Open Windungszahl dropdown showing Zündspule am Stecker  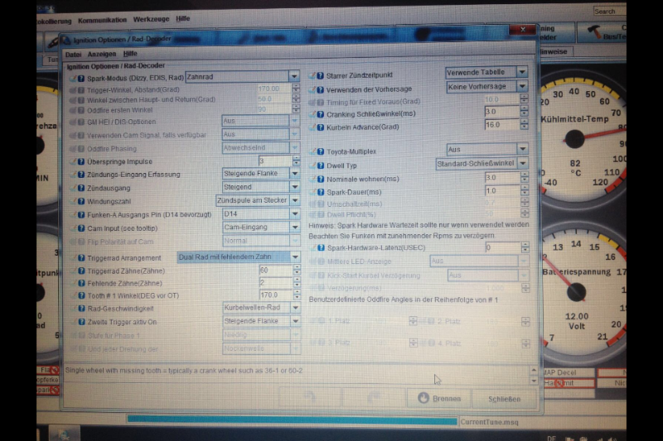[294, 200]
